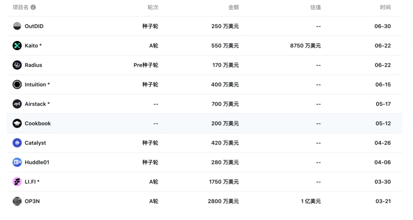This screenshot has width=413, height=220.
Task: Select the 550 万美元 amount for Kaito
Action: (x=225, y=45)
